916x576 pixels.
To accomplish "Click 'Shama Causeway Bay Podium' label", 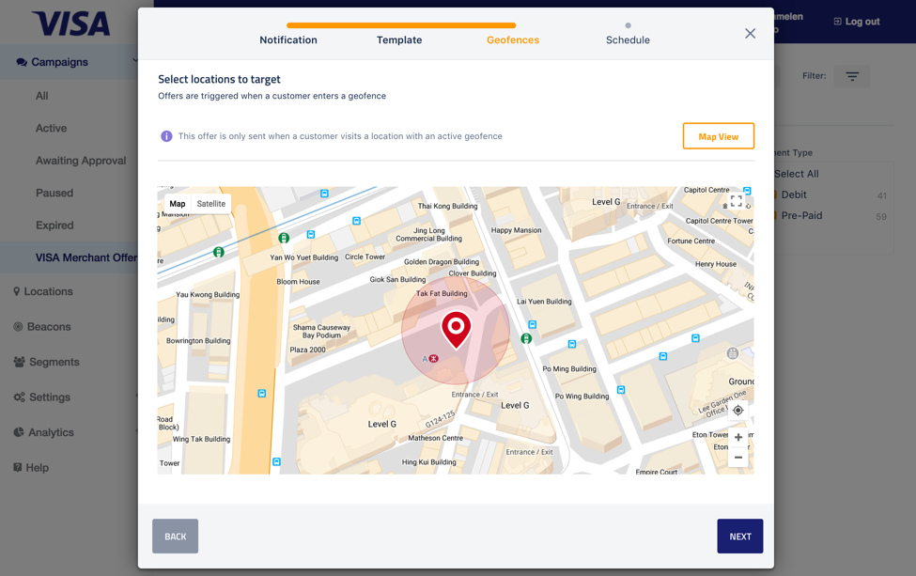I will 322,332.
